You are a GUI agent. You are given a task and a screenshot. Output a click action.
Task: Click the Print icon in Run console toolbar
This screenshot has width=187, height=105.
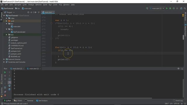click(x=9, y=86)
